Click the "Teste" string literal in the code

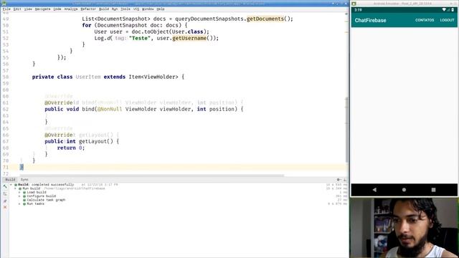pyautogui.click(x=140, y=38)
